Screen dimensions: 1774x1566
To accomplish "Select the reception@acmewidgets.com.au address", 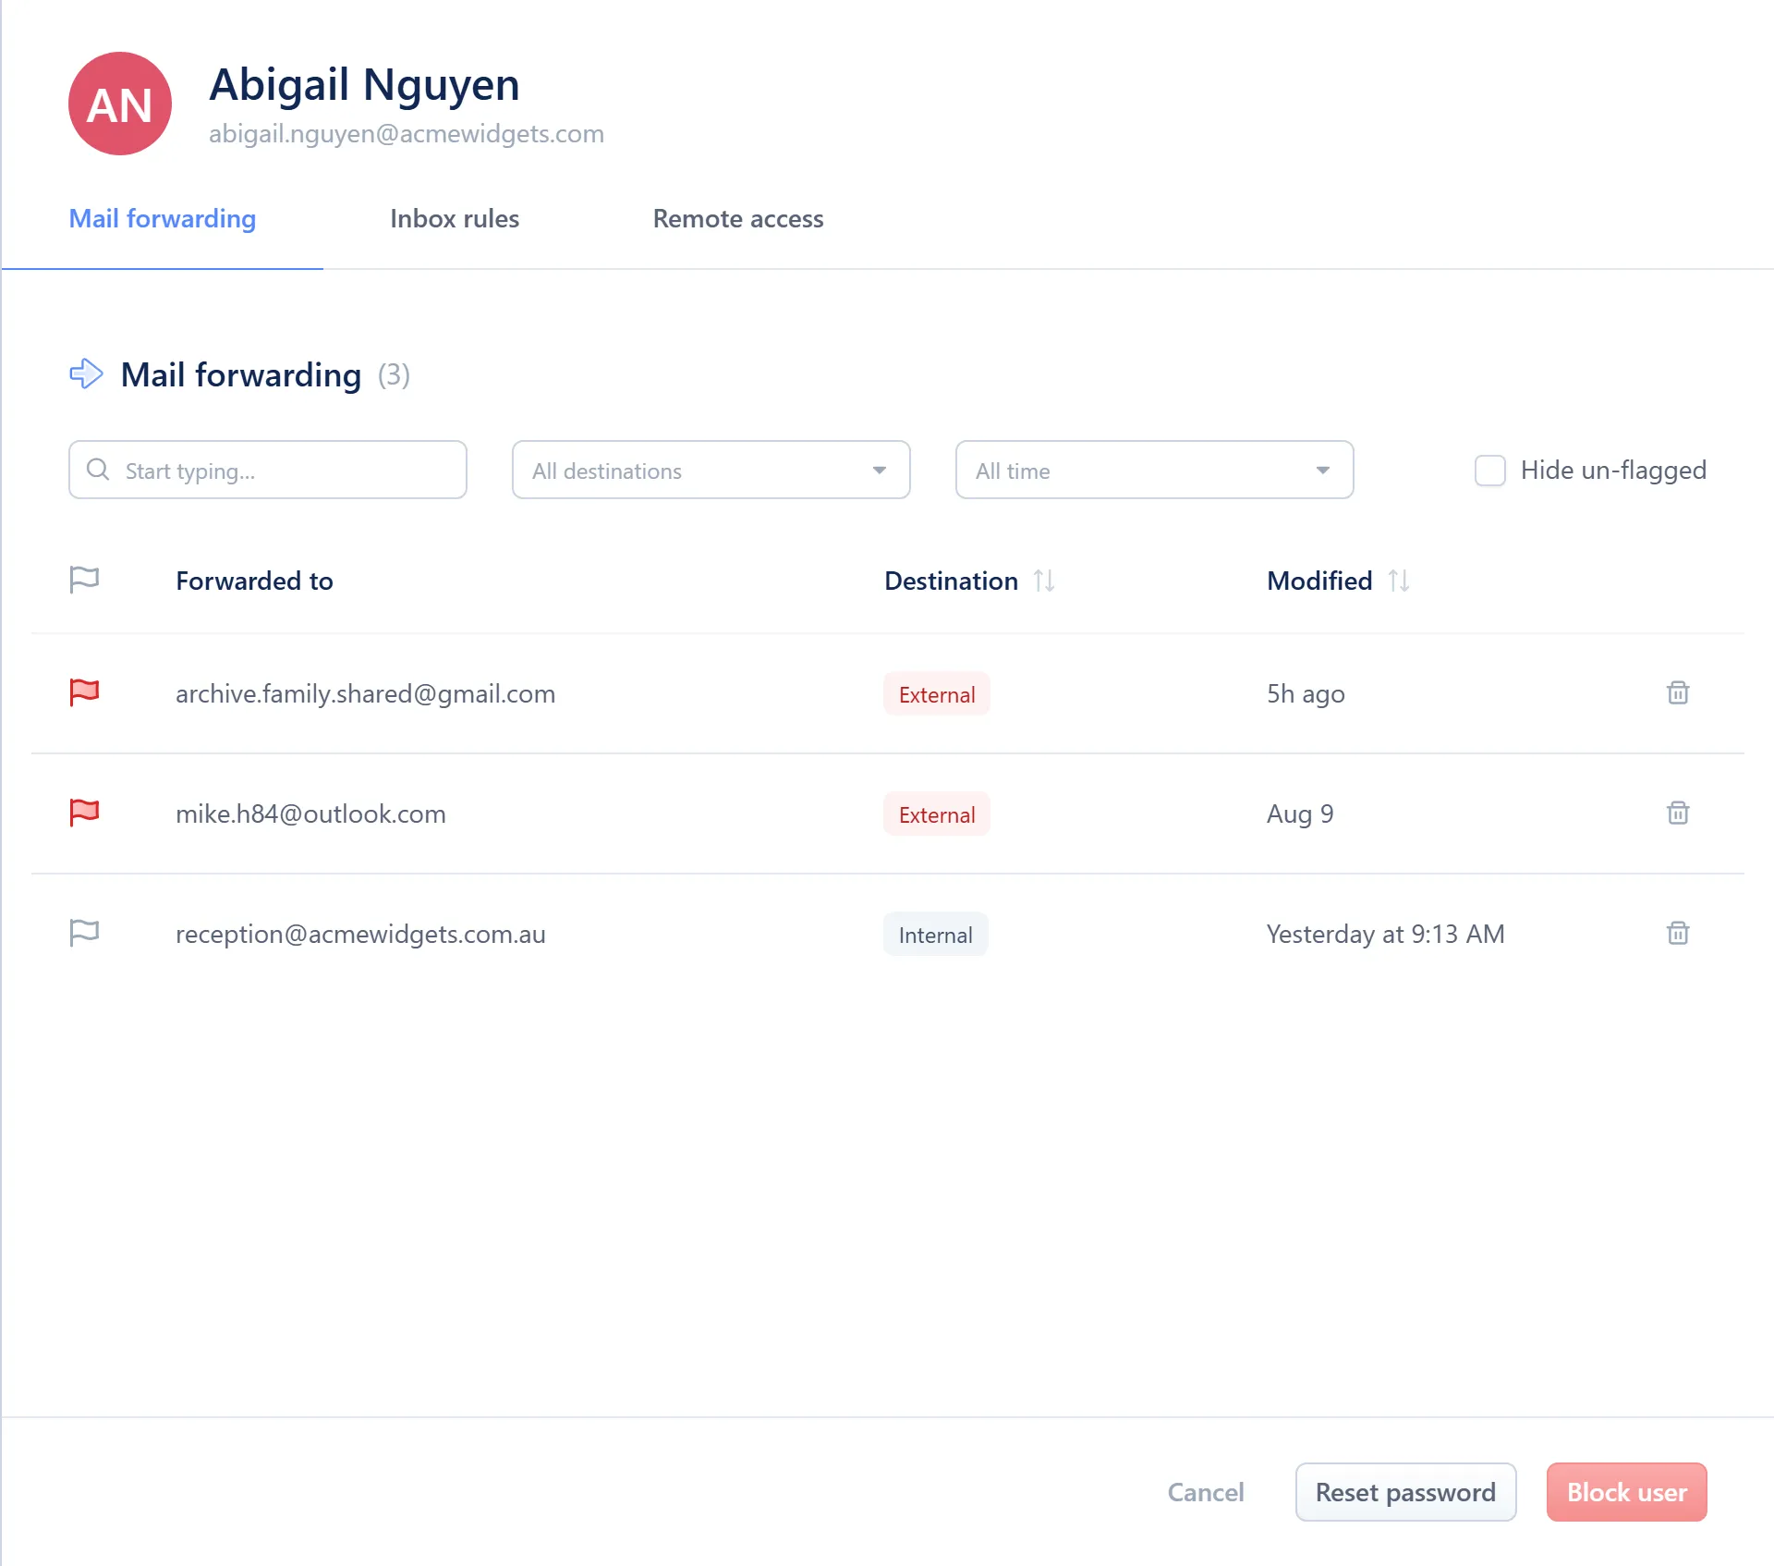I will click(360, 934).
